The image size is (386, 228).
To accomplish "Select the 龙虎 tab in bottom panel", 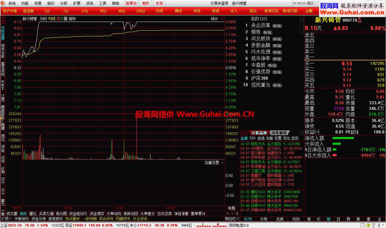I will tap(280, 219).
